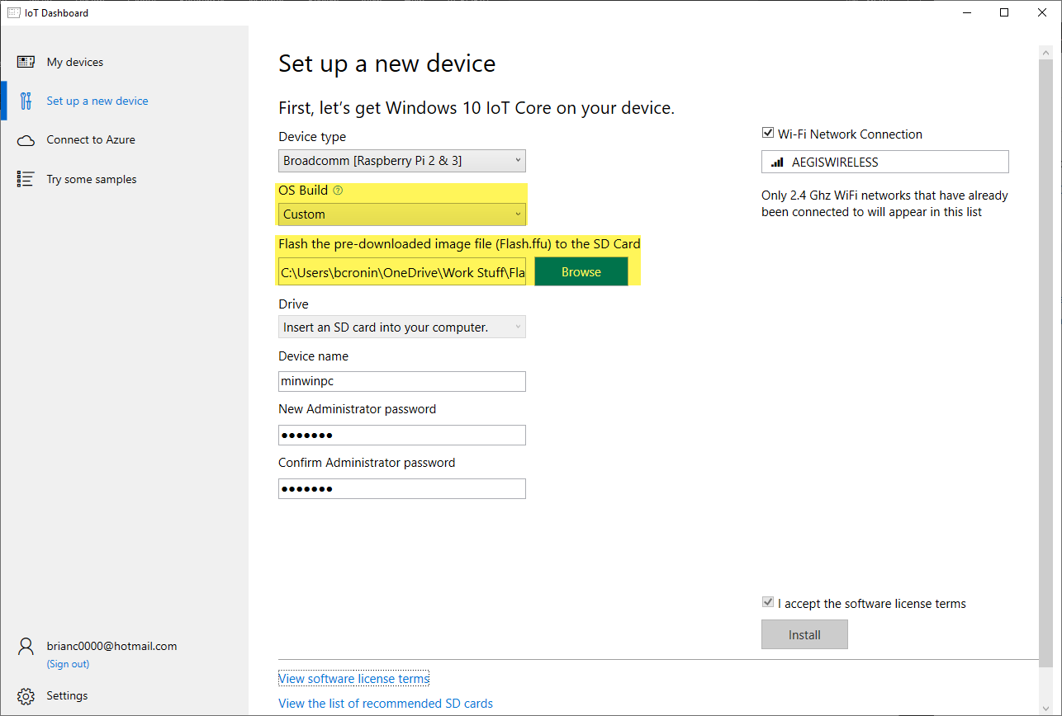Click the Device name field showing minwinpc

point(401,381)
